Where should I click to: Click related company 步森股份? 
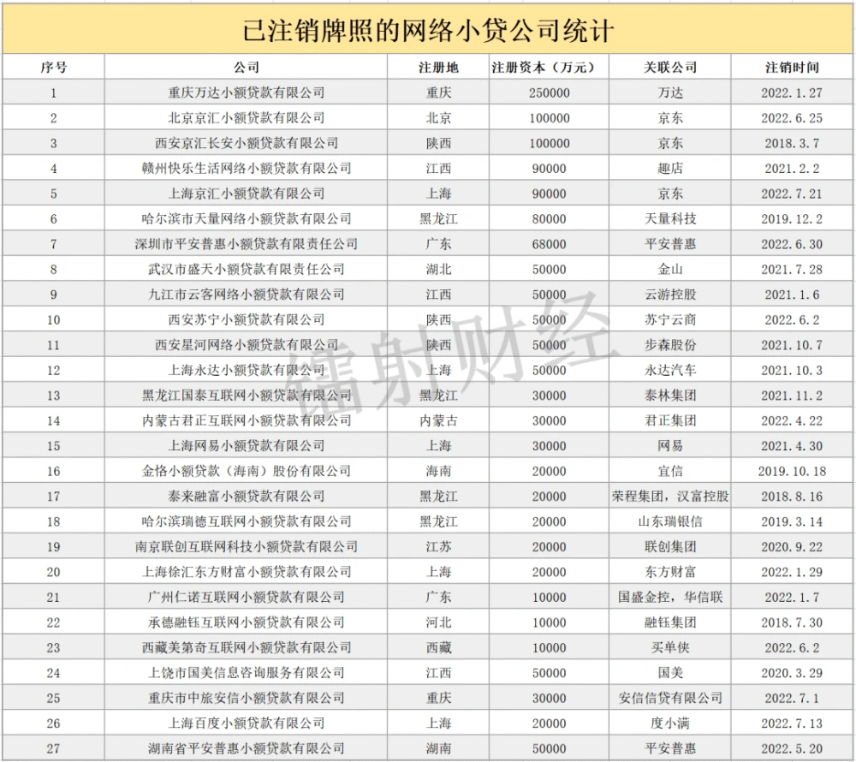670,345
